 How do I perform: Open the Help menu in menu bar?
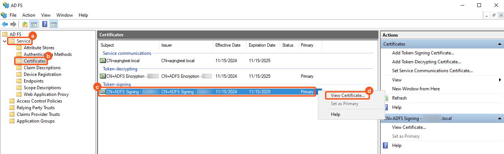tap(84, 15)
